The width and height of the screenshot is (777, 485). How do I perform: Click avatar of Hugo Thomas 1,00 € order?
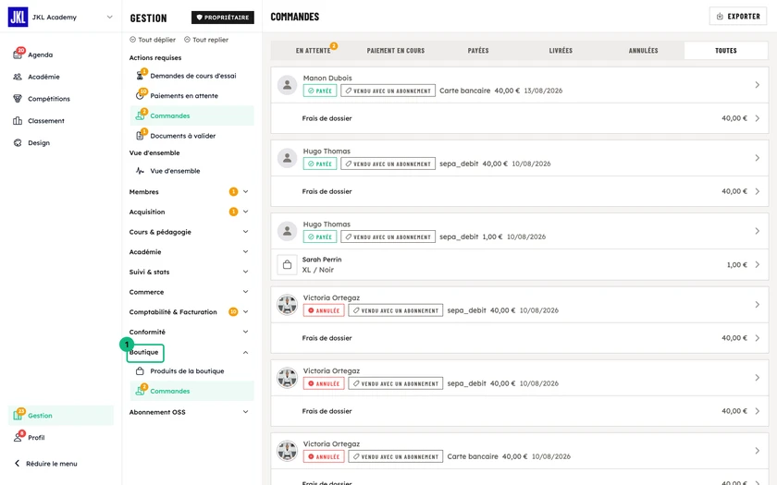click(x=287, y=231)
